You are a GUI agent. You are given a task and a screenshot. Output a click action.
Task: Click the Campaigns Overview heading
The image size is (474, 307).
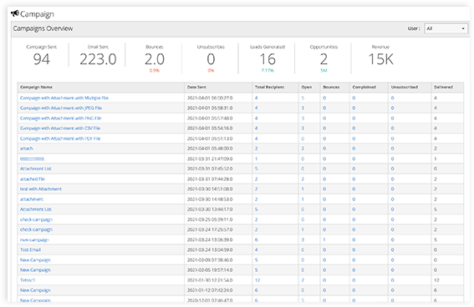pyautogui.click(x=43, y=28)
